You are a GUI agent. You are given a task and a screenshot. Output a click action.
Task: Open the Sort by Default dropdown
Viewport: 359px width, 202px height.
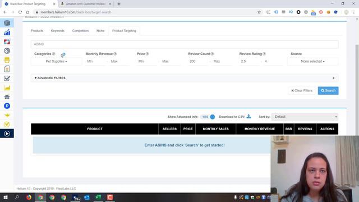coord(305,117)
